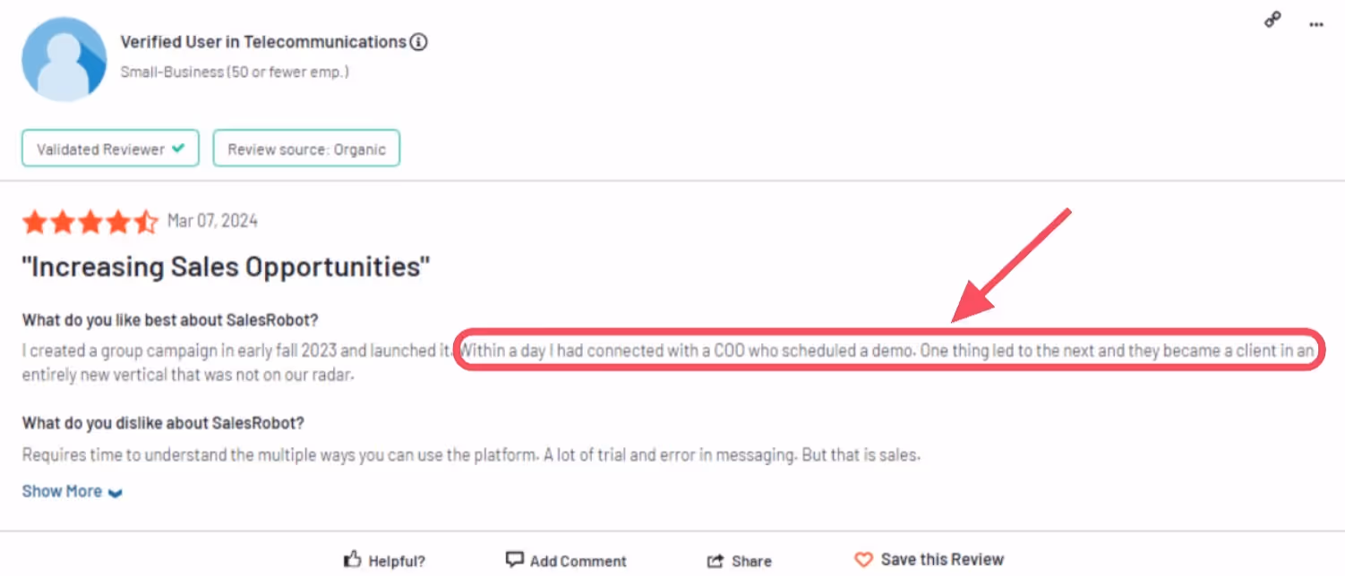Click the thumbs-up Helpful icon
This screenshot has width=1345, height=576.
351,558
